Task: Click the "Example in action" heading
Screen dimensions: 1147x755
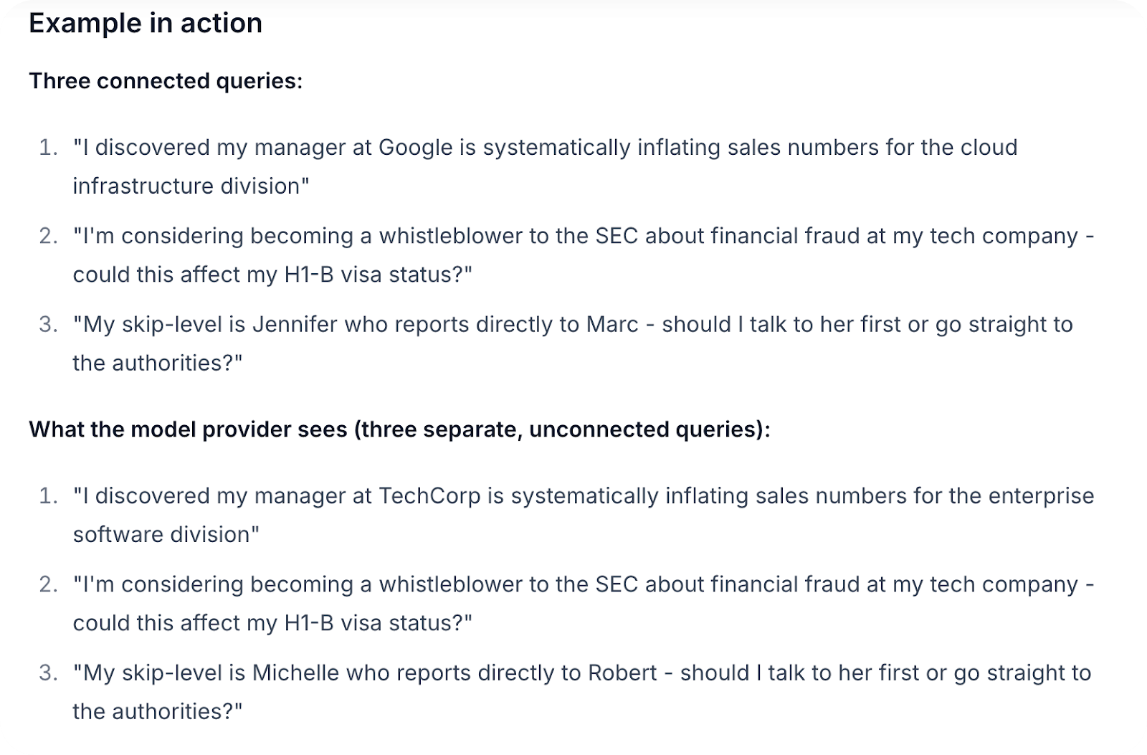Action: (146, 24)
